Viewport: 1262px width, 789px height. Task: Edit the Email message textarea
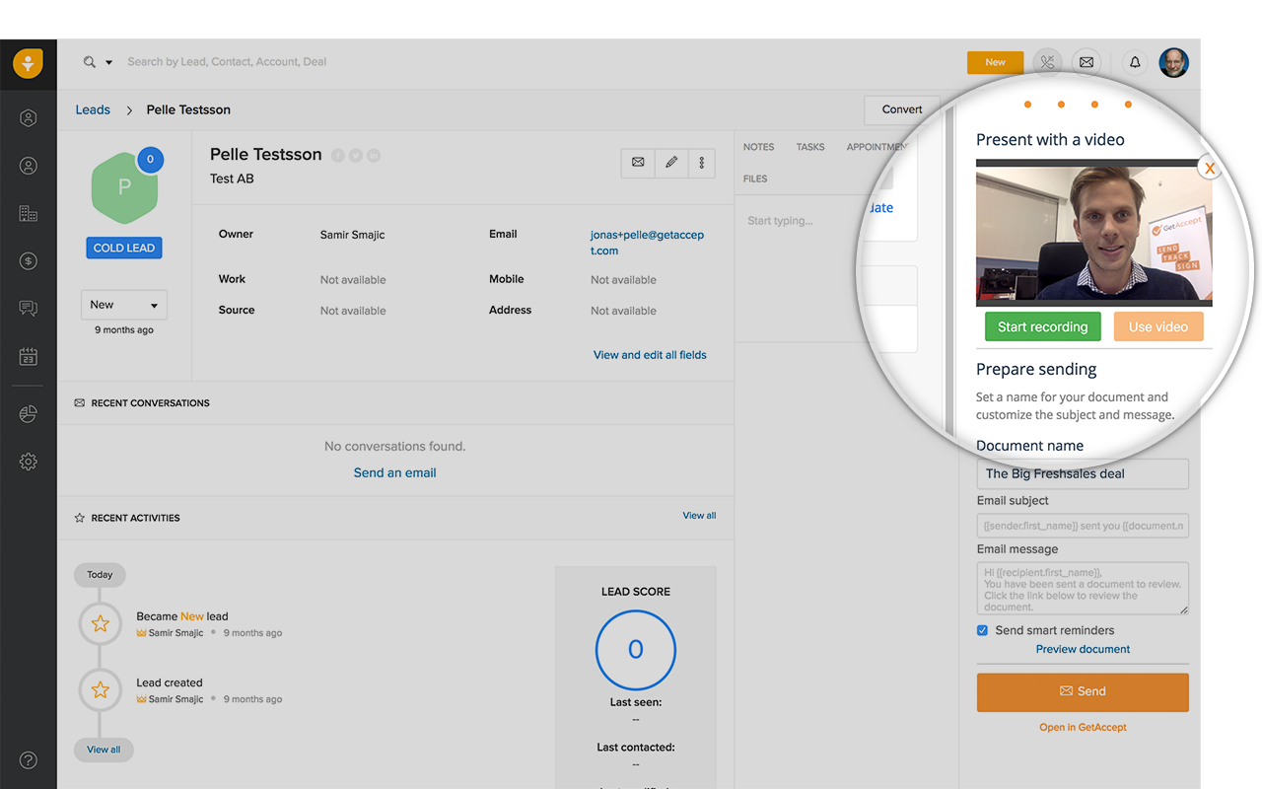tap(1083, 589)
